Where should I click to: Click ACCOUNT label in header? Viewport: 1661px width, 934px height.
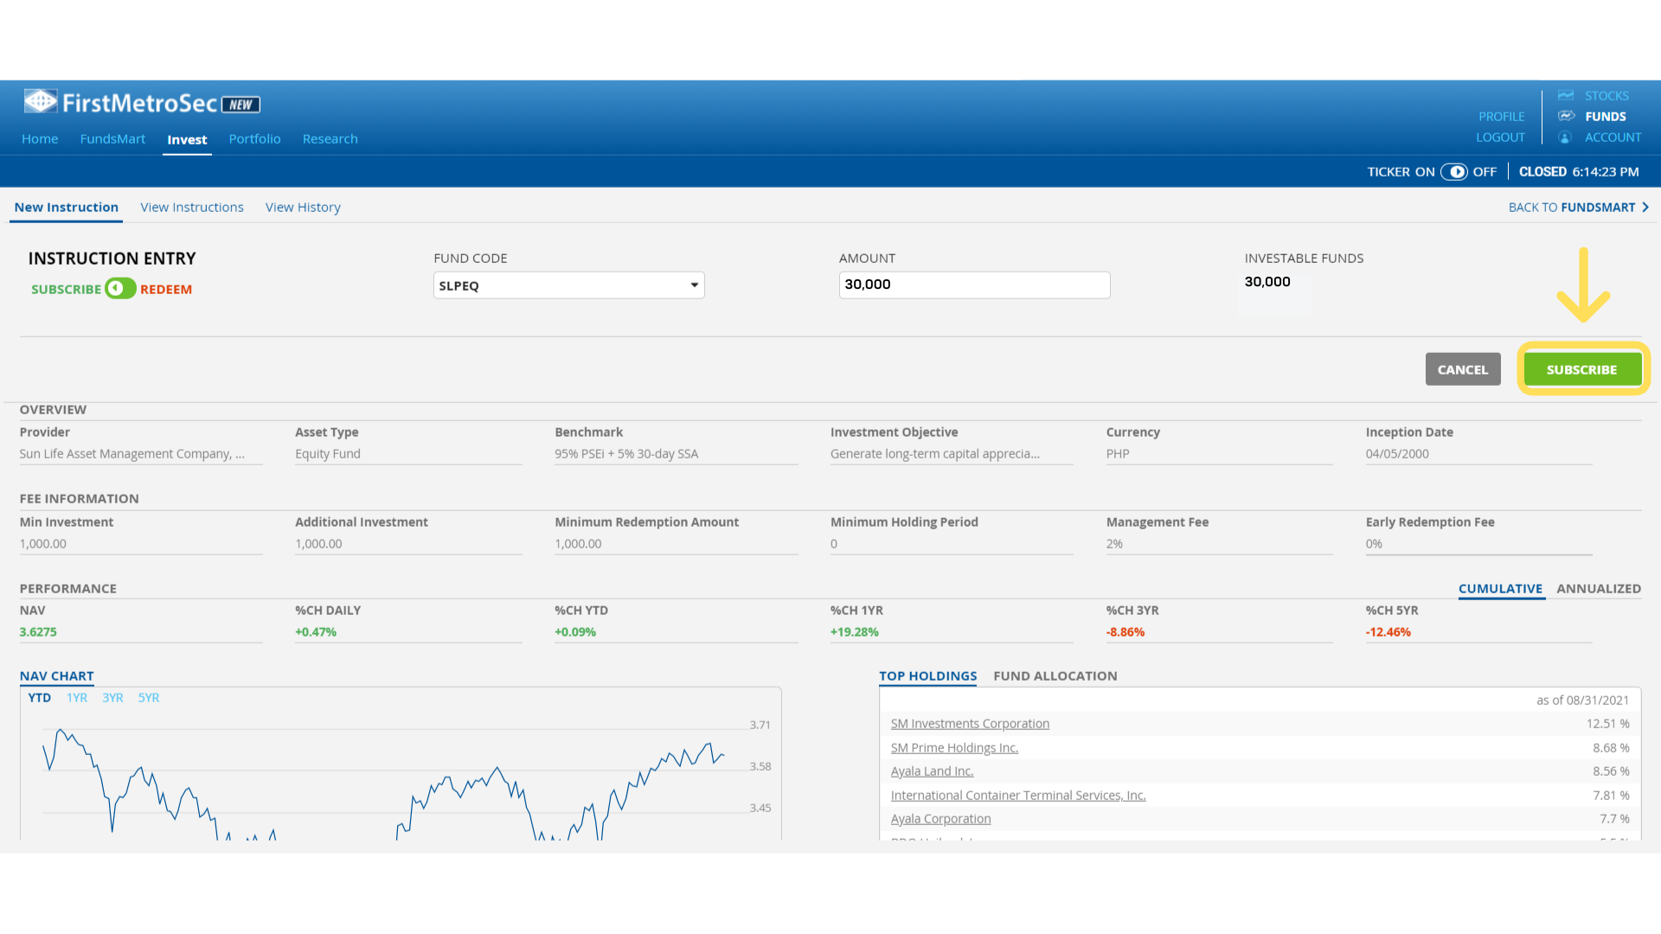point(1613,138)
